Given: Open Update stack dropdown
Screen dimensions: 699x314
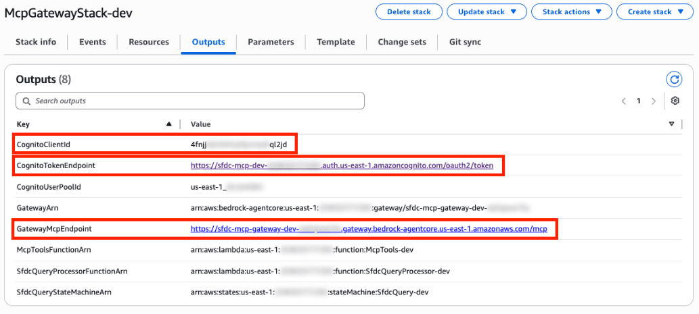Looking at the screenshot, I should [487, 12].
